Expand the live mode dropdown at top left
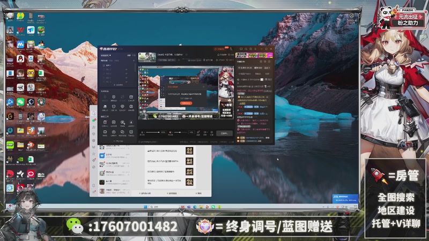This screenshot has width=429, height=241. [x=107, y=55]
